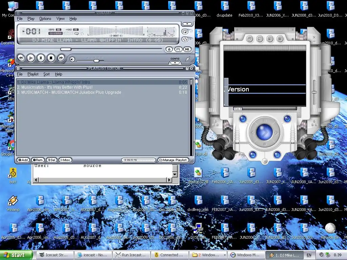
Task: Open Playlist Editor's Playlist menu
Action: 33,74
